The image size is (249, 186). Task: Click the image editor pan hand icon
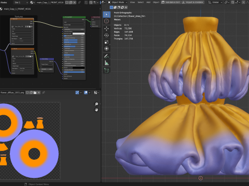[x=96, y=110]
